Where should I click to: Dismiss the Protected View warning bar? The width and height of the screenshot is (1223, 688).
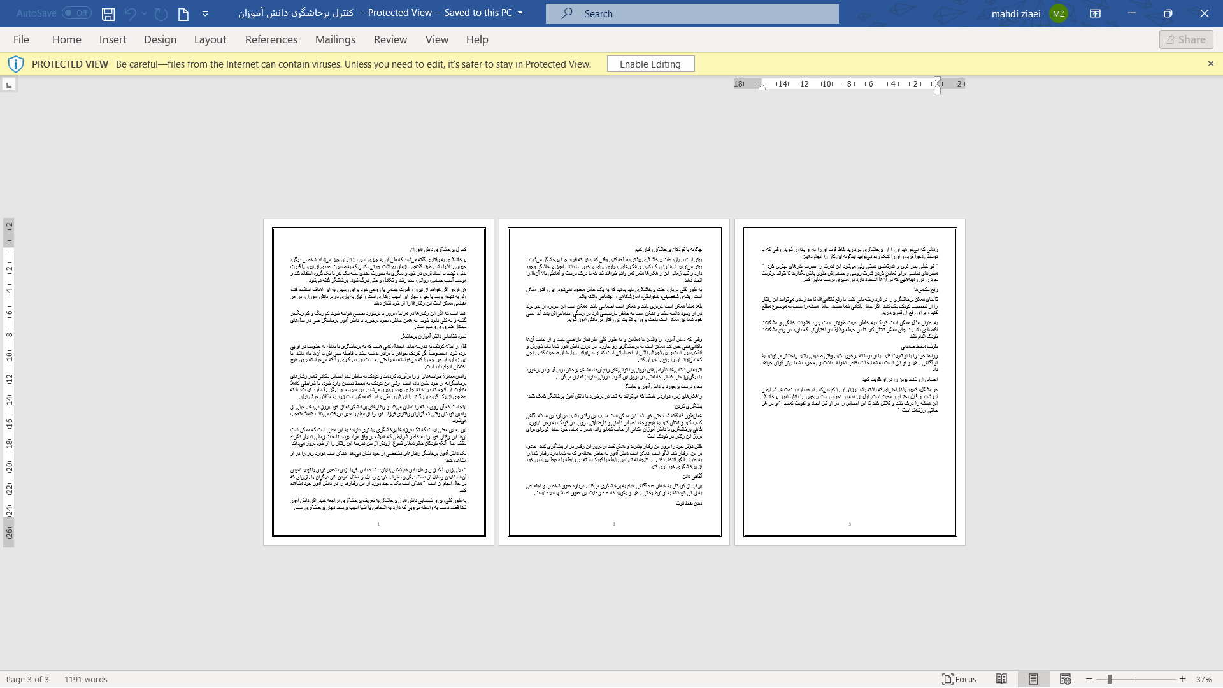click(1210, 64)
